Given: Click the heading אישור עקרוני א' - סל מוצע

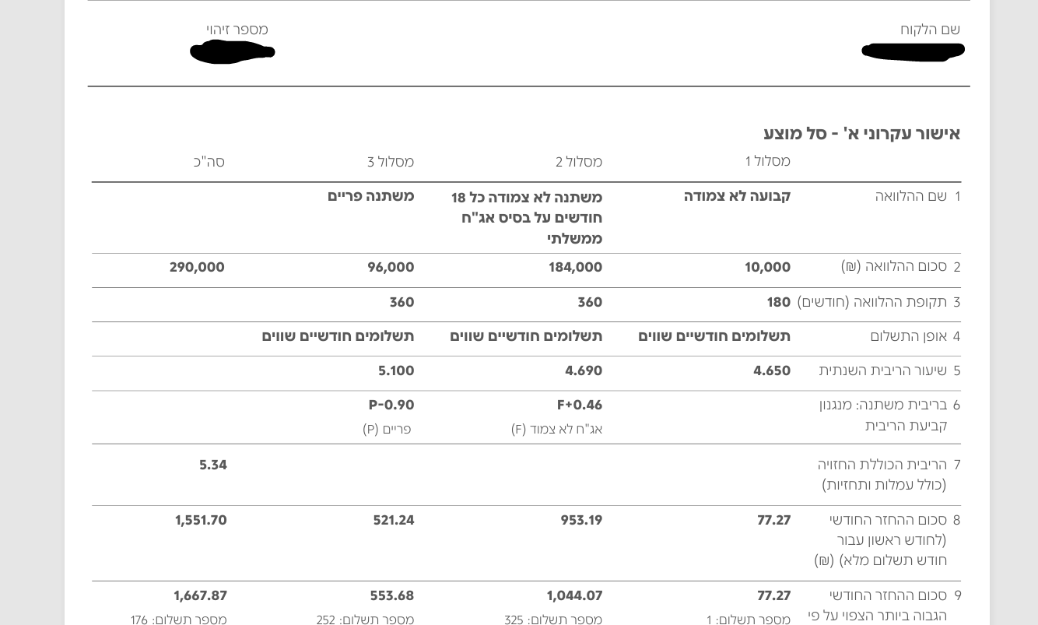Looking at the screenshot, I should click(x=861, y=133).
